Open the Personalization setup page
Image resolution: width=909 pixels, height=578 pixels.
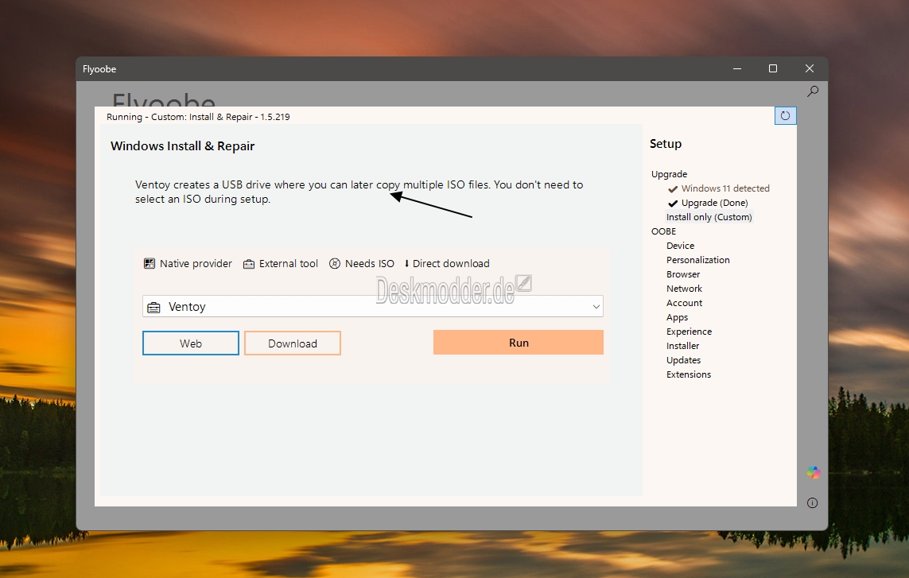(698, 260)
